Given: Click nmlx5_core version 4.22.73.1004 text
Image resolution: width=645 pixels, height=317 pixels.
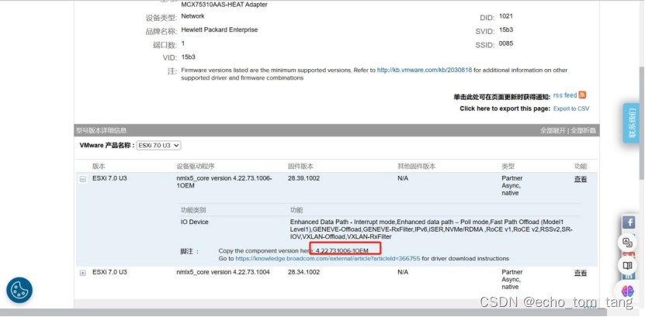Looking at the screenshot, I should pyautogui.click(x=223, y=272).
